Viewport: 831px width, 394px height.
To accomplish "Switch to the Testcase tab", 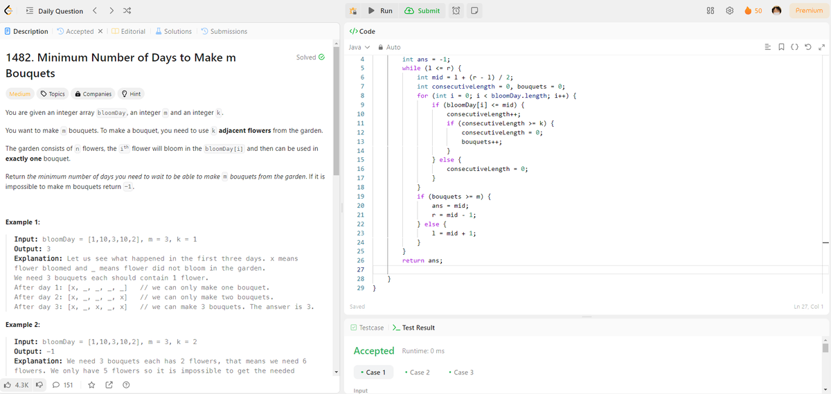I will tap(367, 328).
